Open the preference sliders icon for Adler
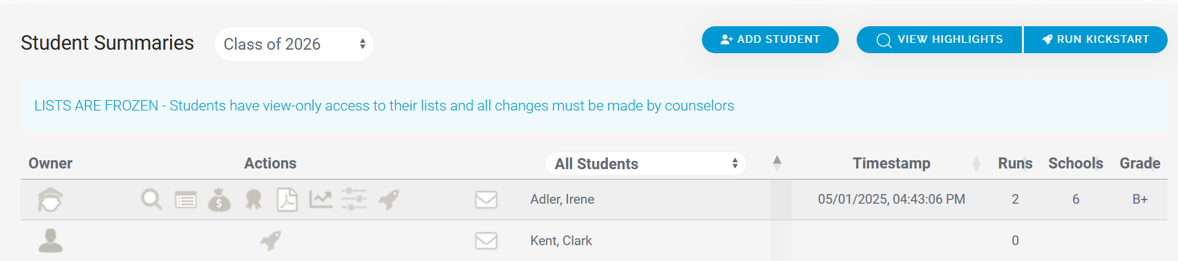Viewport: 1178px width, 261px height. tap(354, 199)
